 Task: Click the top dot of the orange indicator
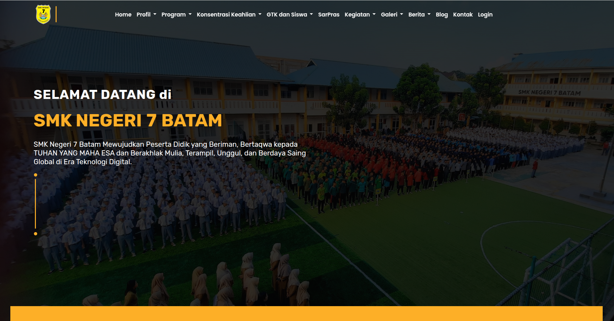click(36, 175)
